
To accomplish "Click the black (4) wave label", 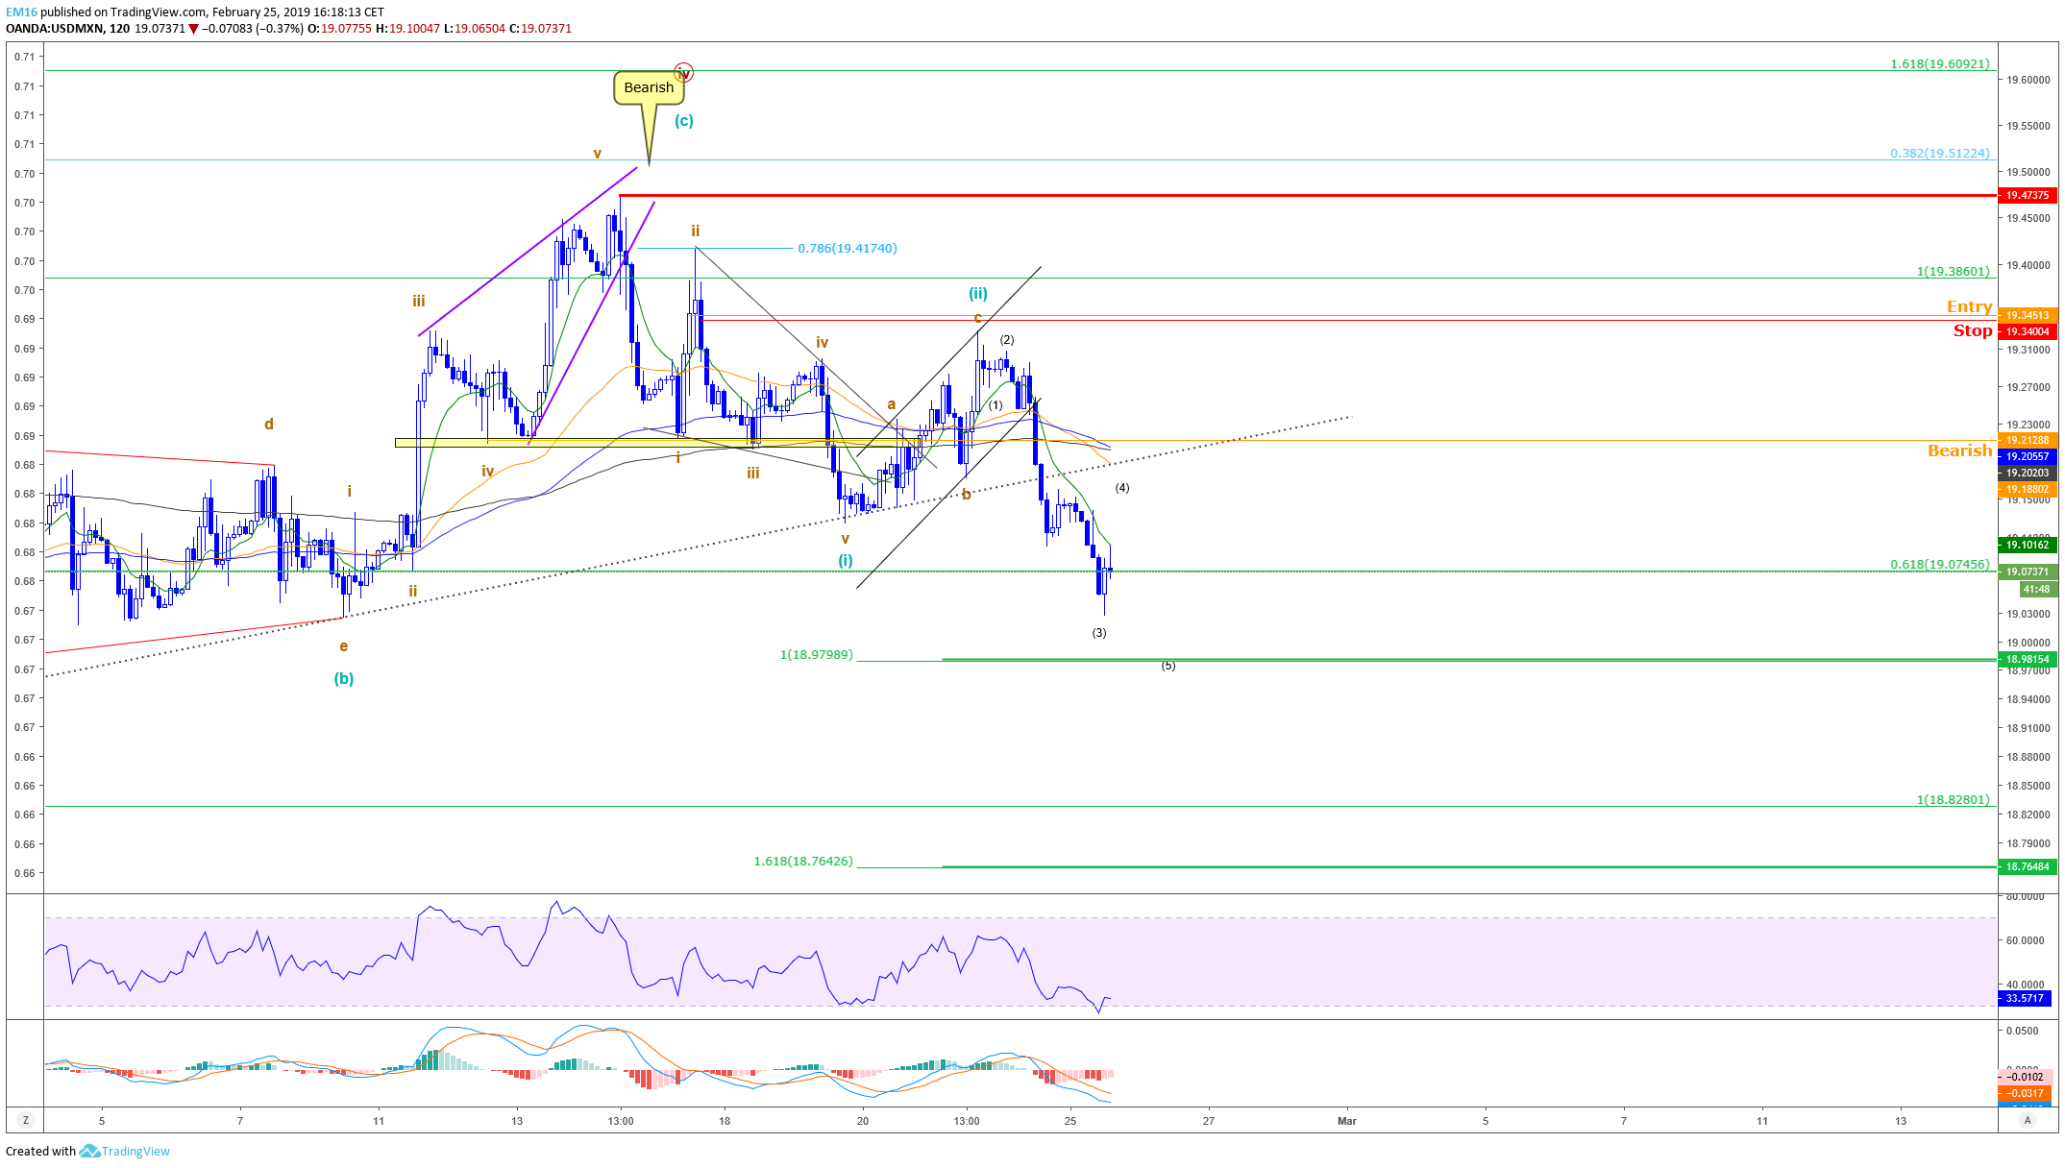I will point(1122,488).
